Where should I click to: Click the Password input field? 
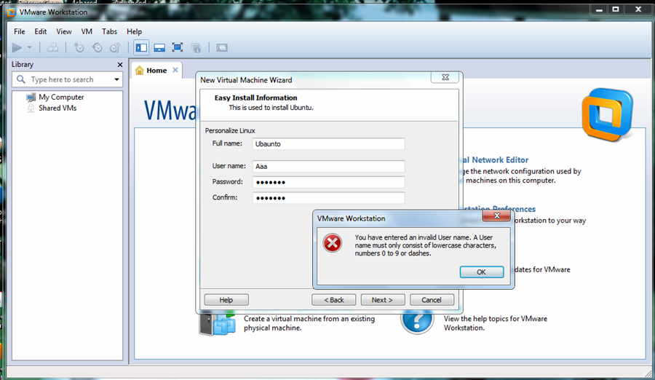328,182
